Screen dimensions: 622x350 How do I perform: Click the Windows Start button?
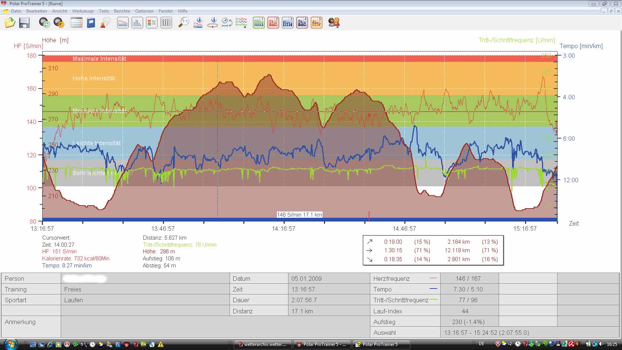coord(10,344)
